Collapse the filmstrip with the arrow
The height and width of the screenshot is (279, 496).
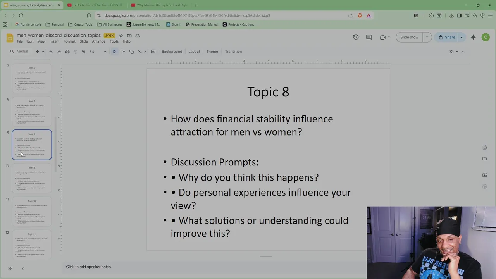[x=22, y=269]
